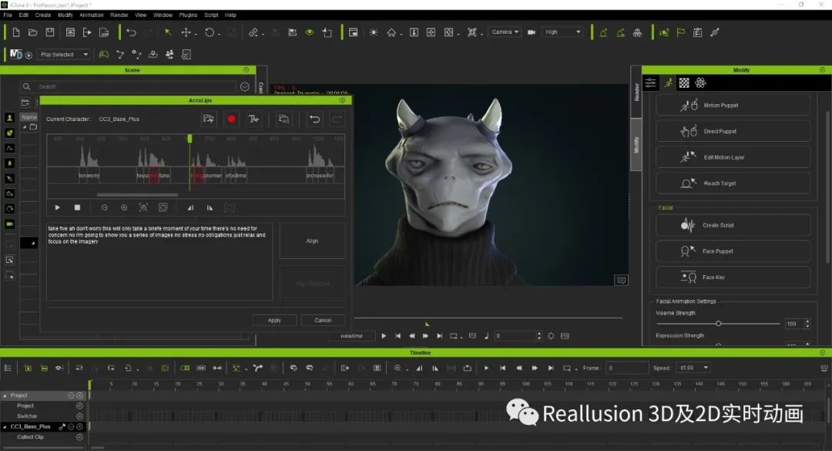Toggle the Collect Clip track circle in timeline
The image size is (832, 451).
[x=79, y=437]
